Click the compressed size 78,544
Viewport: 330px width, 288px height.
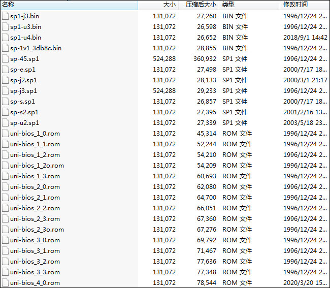point(207,283)
